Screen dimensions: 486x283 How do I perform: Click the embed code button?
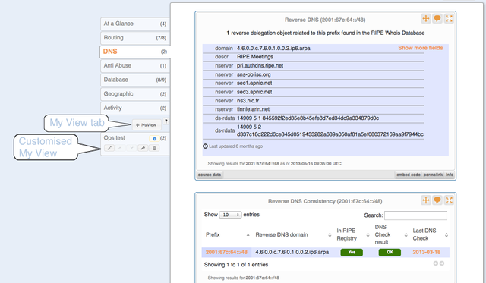409,175
